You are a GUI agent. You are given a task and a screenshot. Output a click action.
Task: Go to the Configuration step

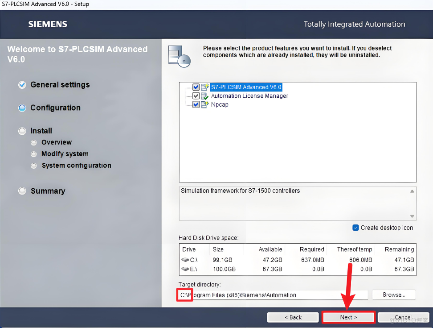[56, 108]
